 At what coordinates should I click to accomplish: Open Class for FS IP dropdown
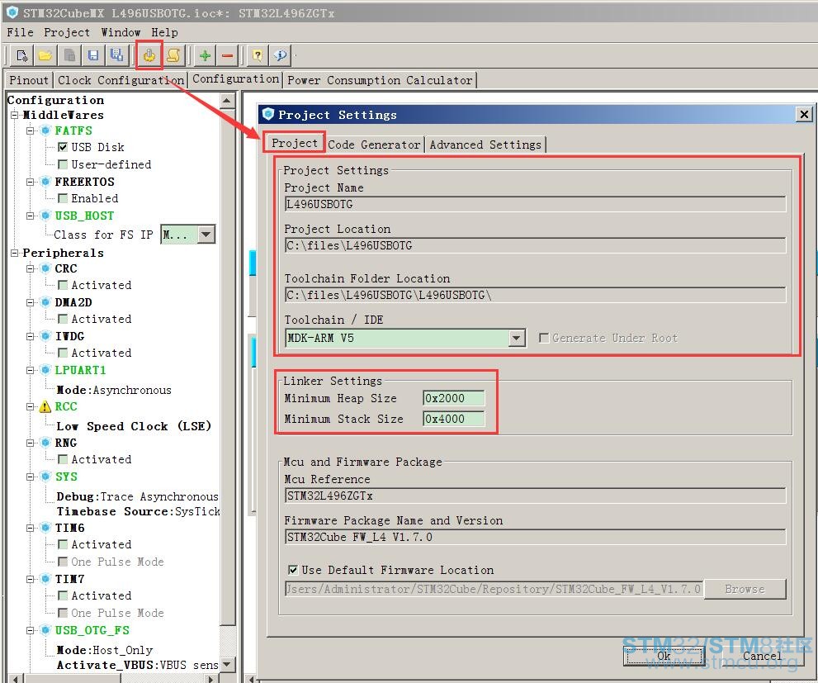click(206, 235)
